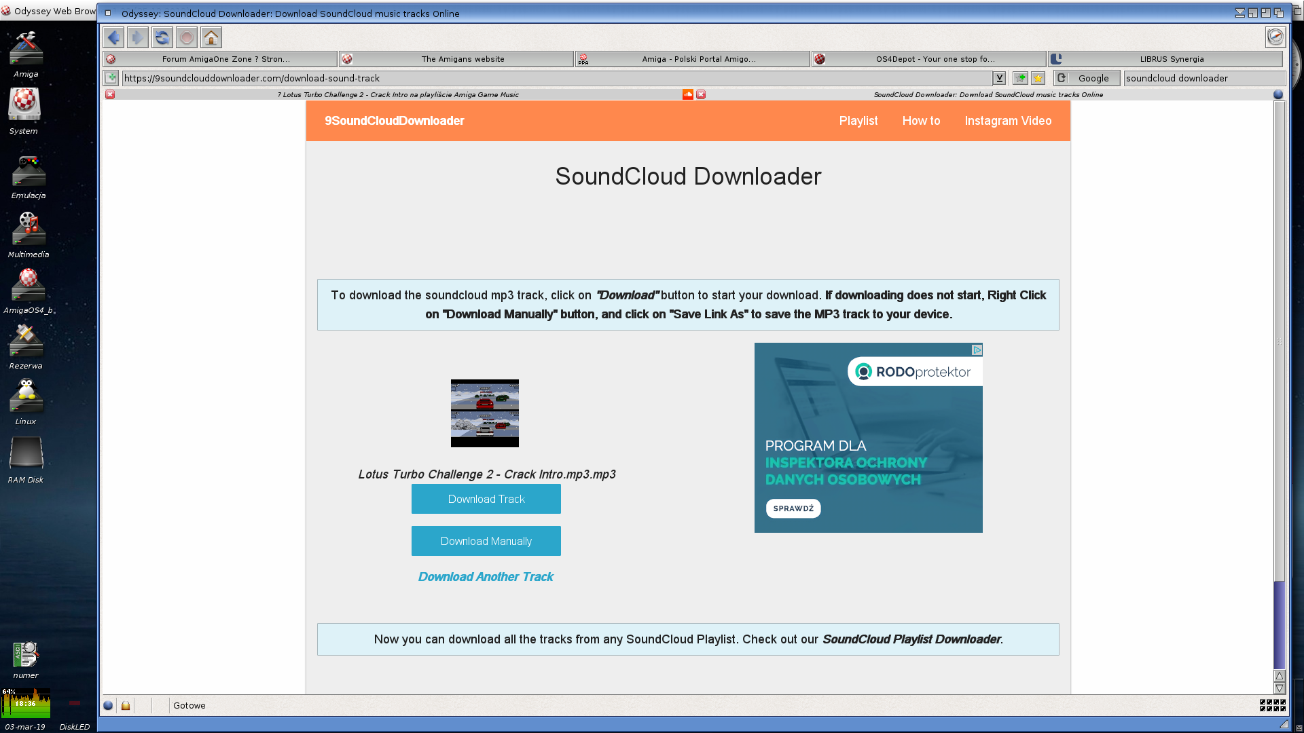Switch to the Lotus Turbo Challenge 2 tab

[x=398, y=94]
